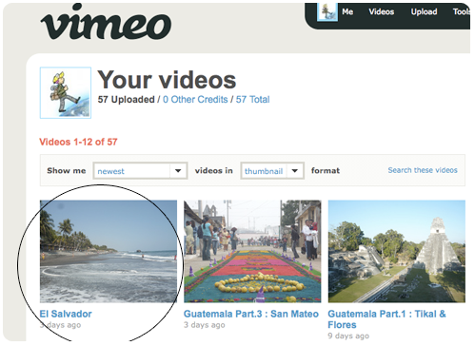Click the 9 days ago timestamp
The width and height of the screenshot is (475, 346).
(348, 336)
